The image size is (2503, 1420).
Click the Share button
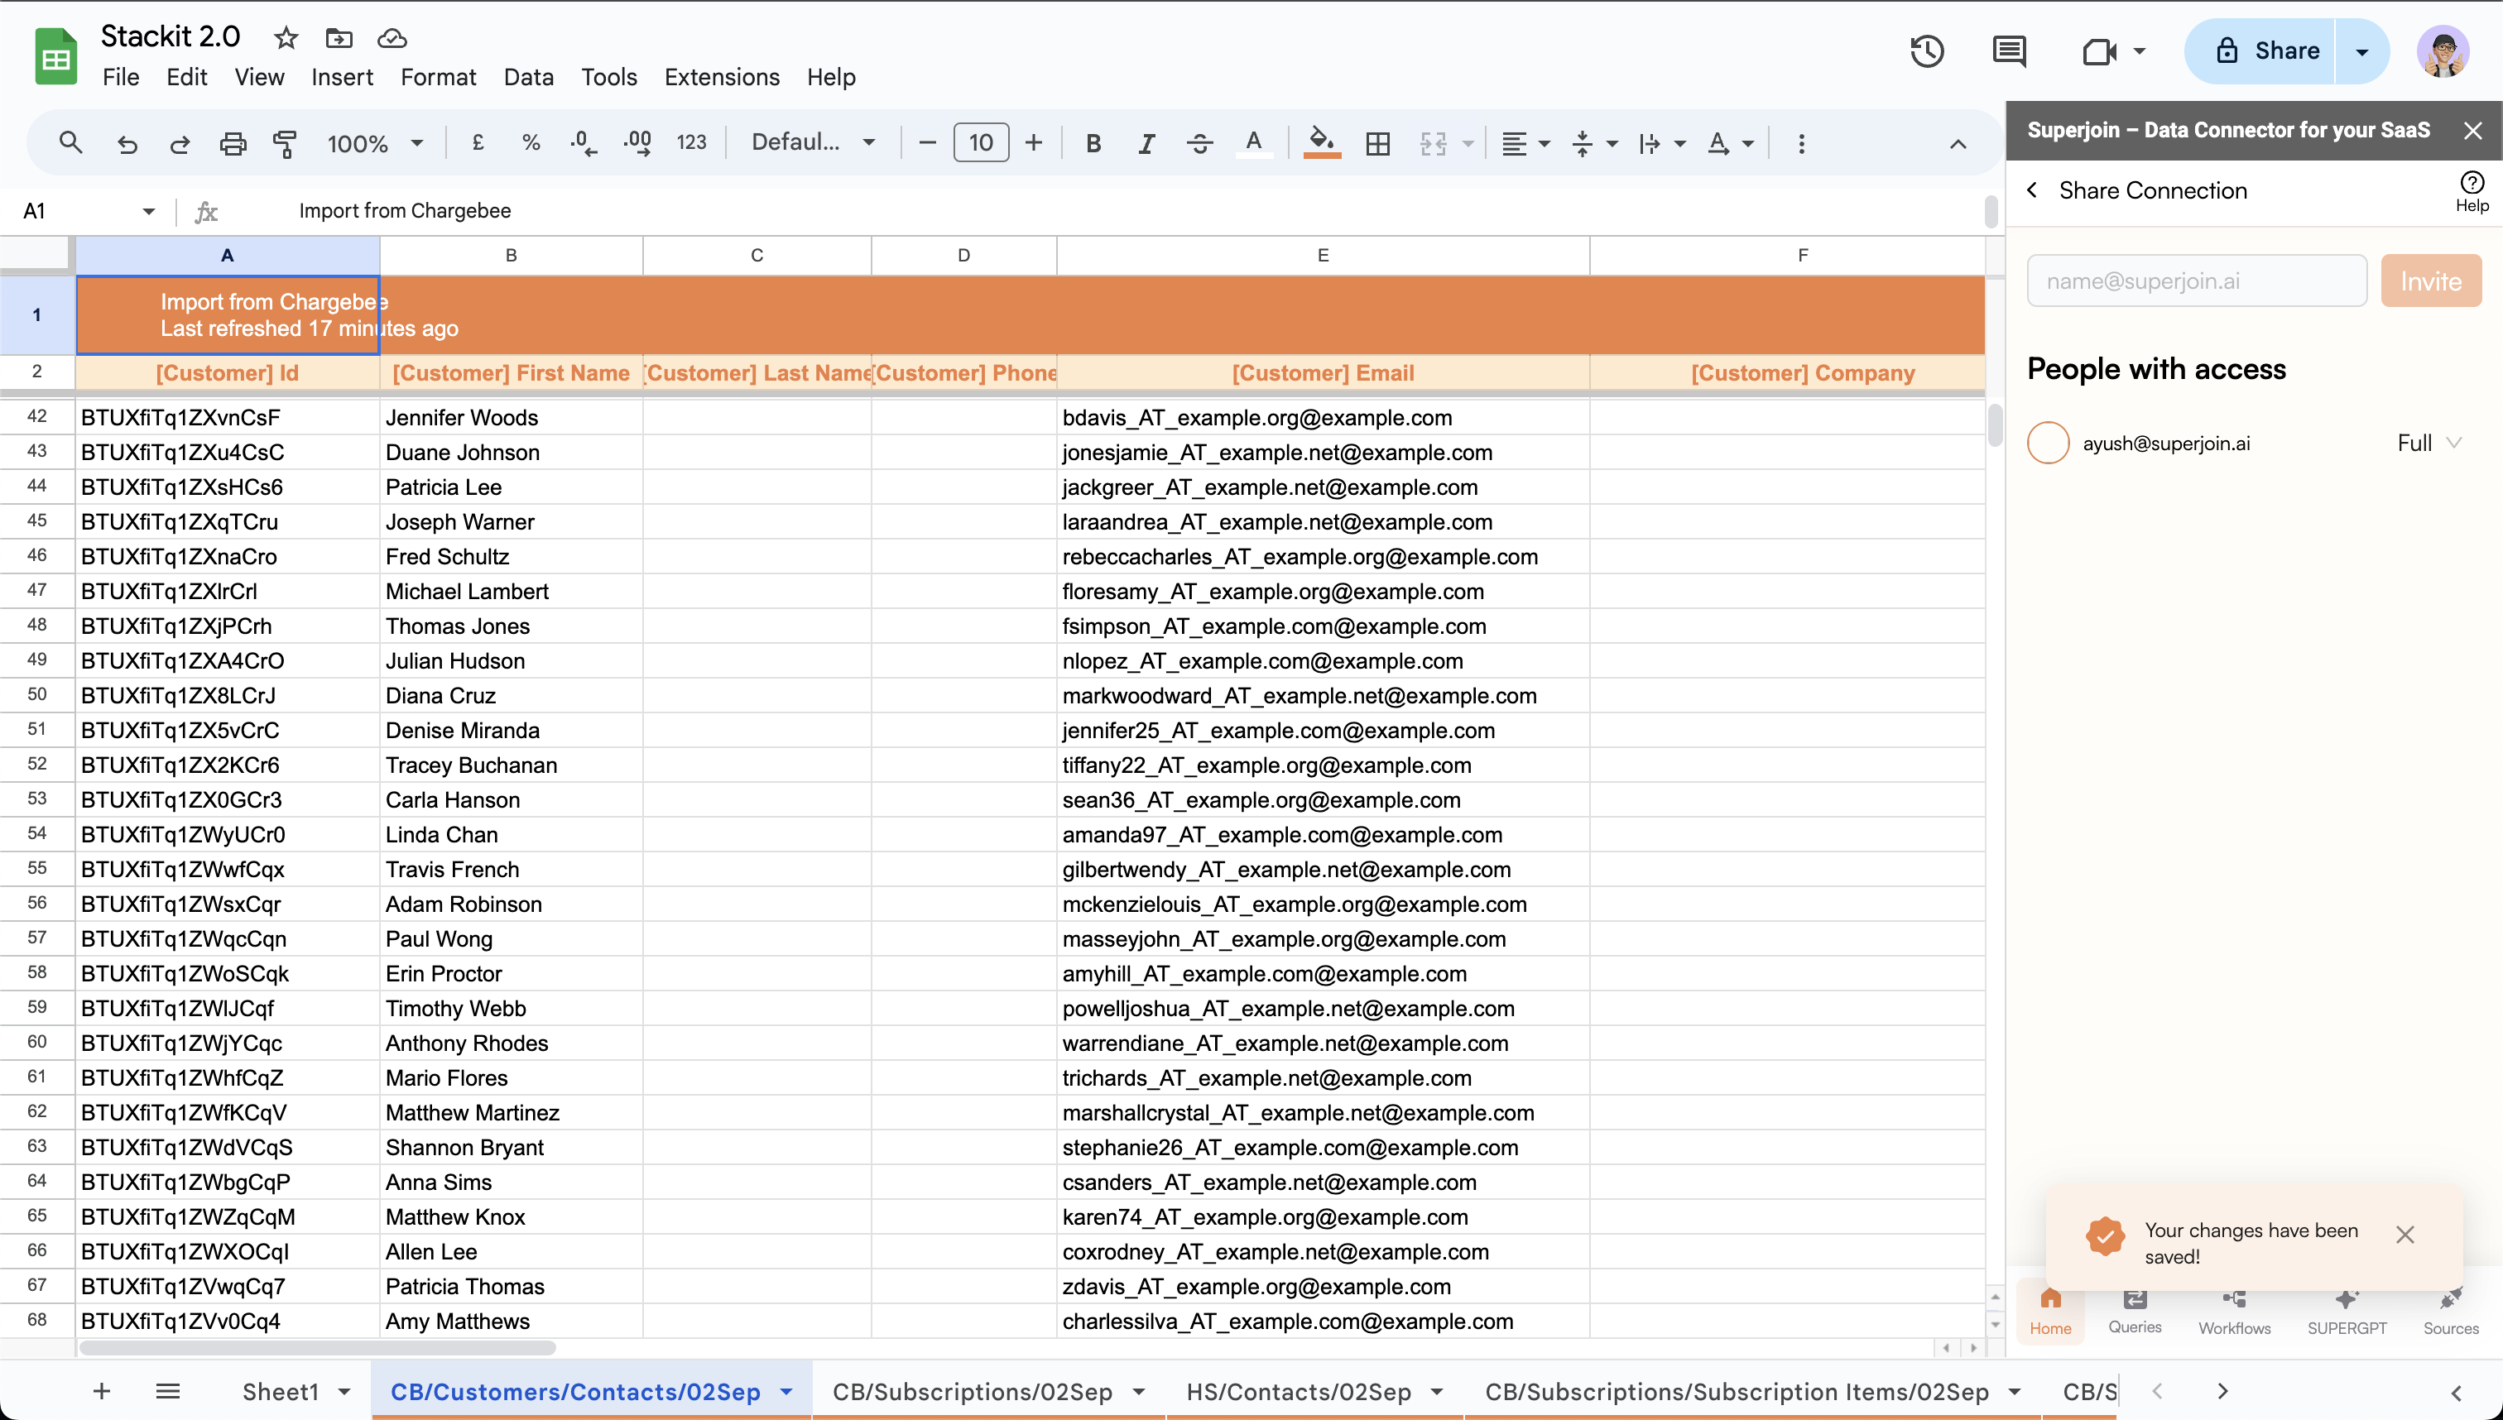2260,50
